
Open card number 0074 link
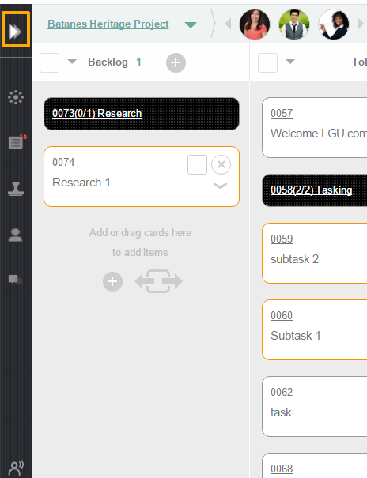pyautogui.click(x=63, y=162)
